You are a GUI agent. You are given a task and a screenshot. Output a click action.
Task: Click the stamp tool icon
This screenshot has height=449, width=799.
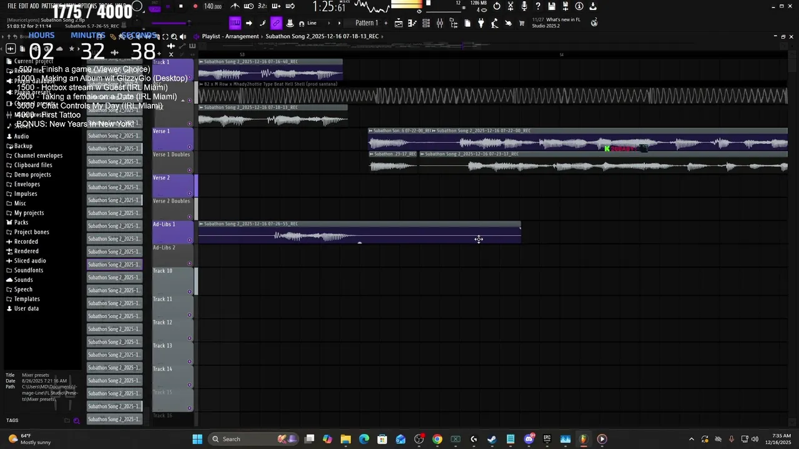pos(290,23)
